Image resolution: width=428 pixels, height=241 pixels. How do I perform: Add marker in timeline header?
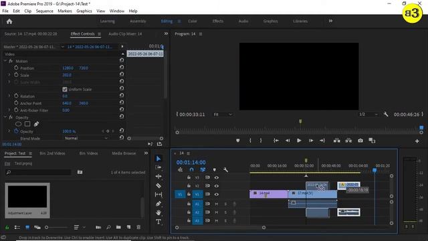coord(214,169)
